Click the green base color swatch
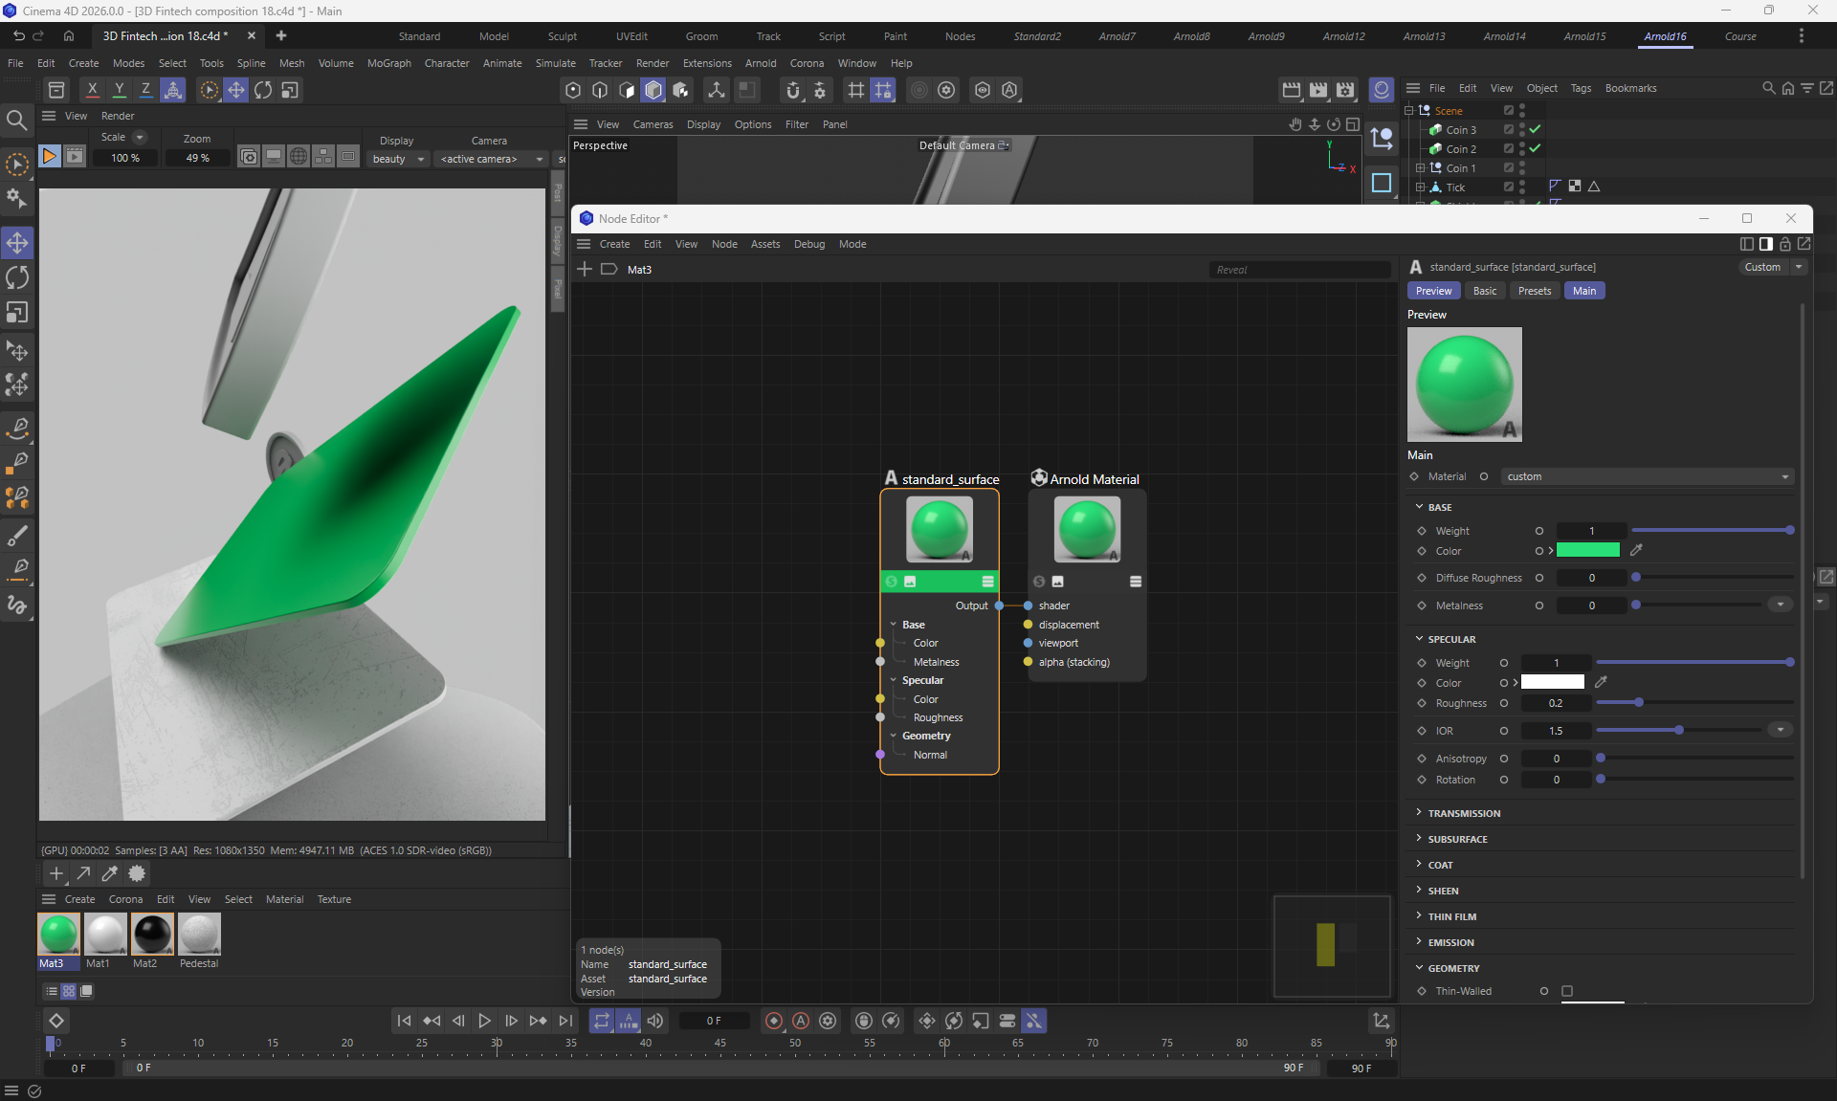The height and width of the screenshot is (1101, 1837). tap(1587, 550)
